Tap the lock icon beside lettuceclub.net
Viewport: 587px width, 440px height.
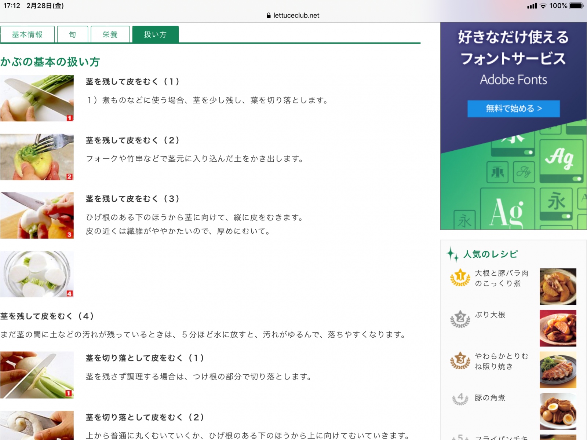tap(269, 15)
